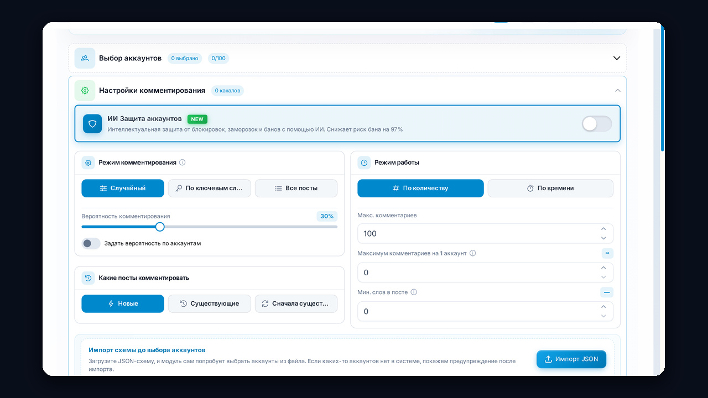Click the infinity badge for per-account maximum

(x=607, y=253)
